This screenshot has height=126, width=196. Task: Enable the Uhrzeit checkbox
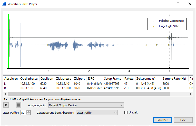pos(126,112)
